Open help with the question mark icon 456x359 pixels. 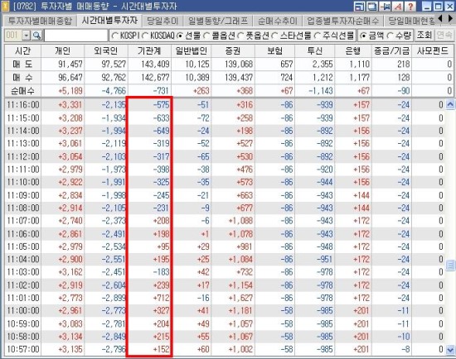(410, 6)
